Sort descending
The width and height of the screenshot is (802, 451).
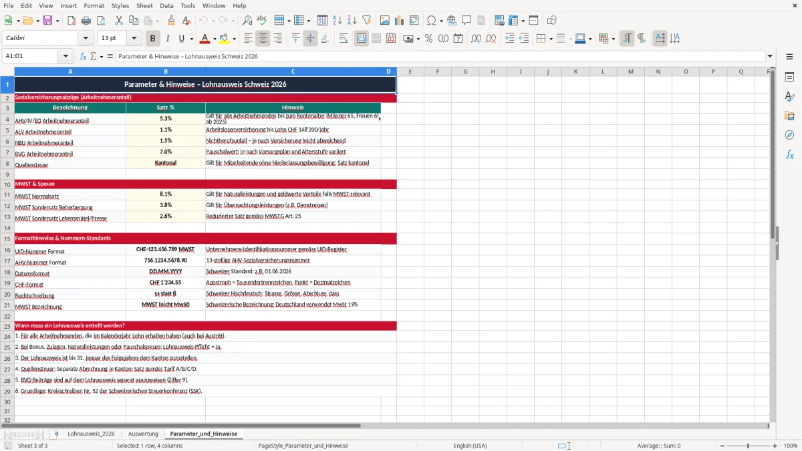pos(352,21)
